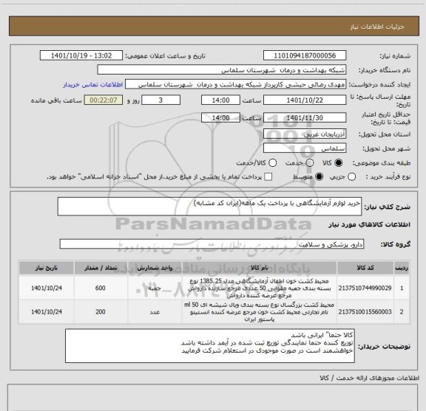Click the response deadline date 1401/10/22 field
Image resolution: width=426 pixels, height=411 pixels.
tap(305, 100)
